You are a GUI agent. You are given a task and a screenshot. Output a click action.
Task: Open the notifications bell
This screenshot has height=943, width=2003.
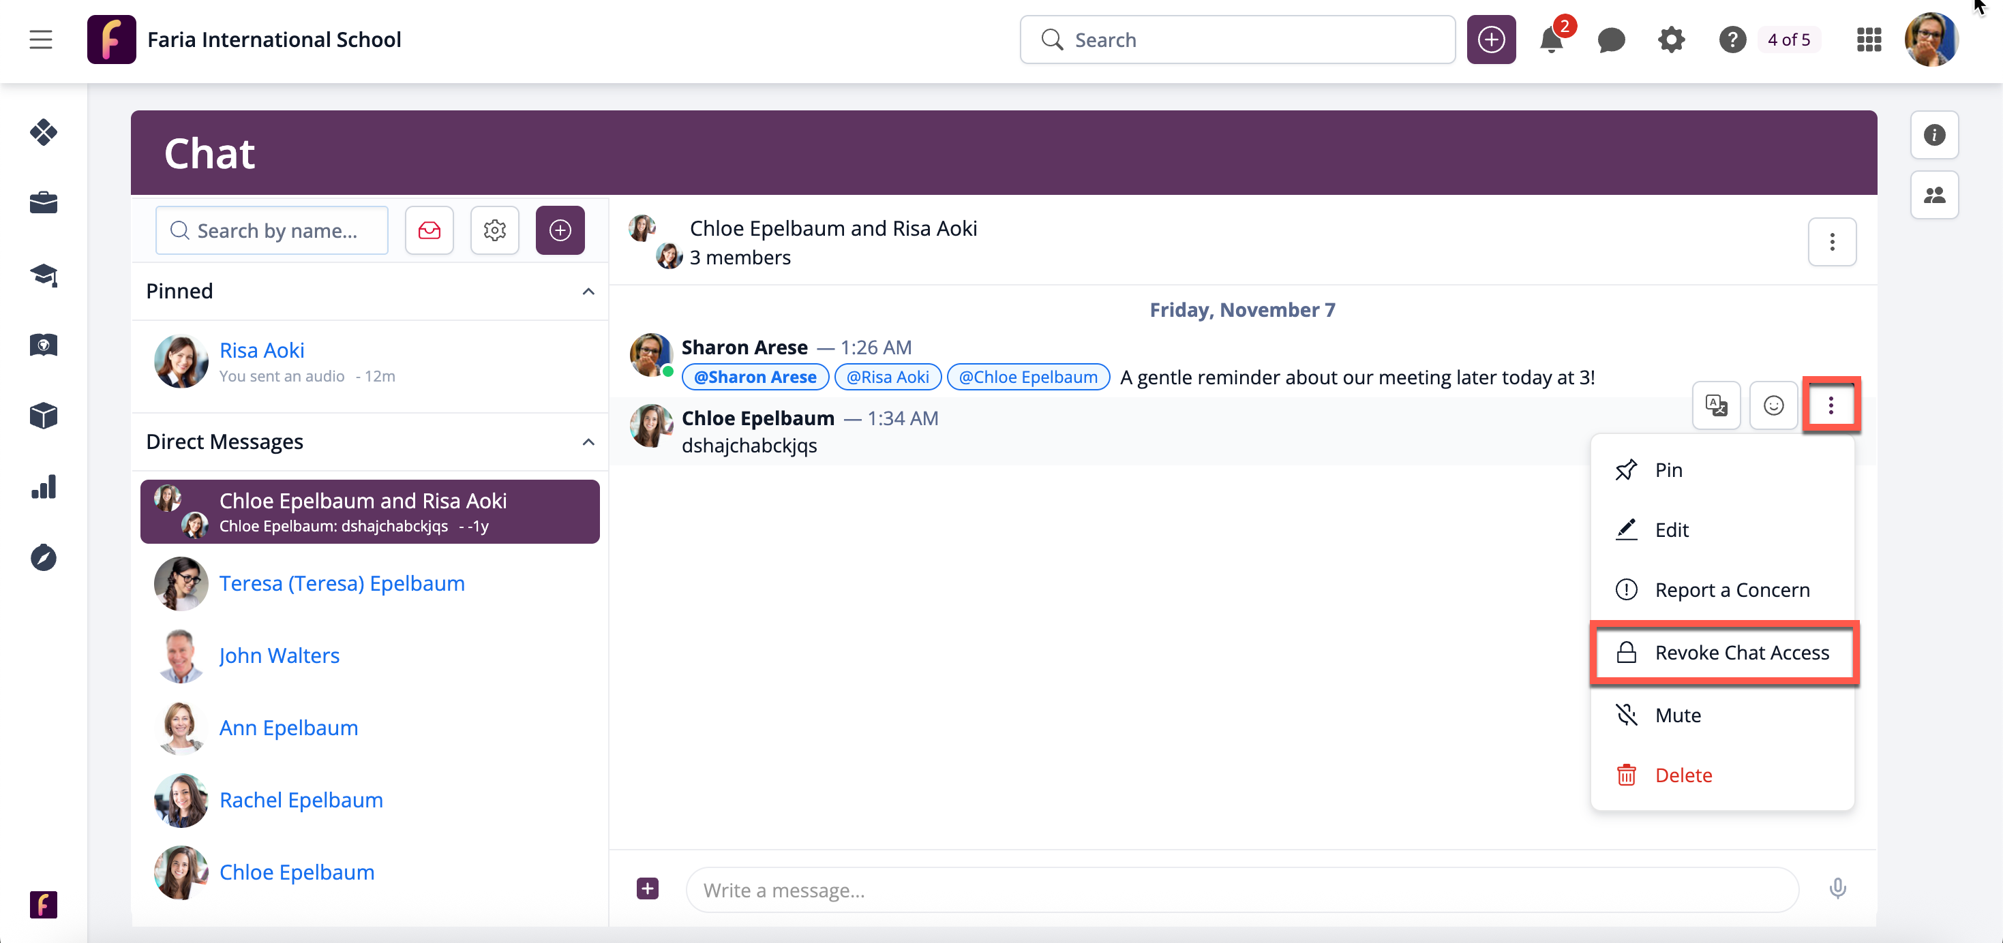1551,39
